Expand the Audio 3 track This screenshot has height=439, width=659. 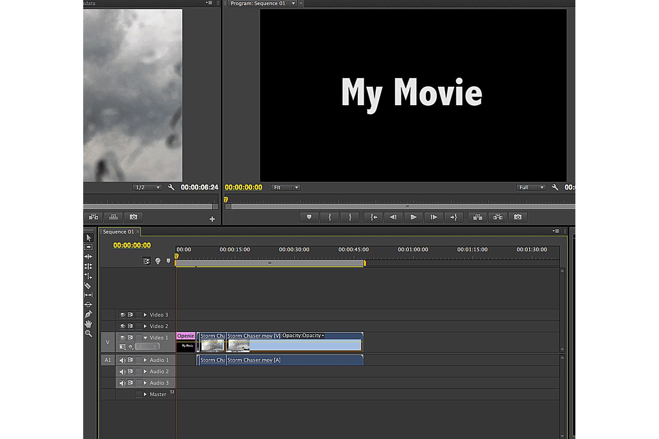145,383
